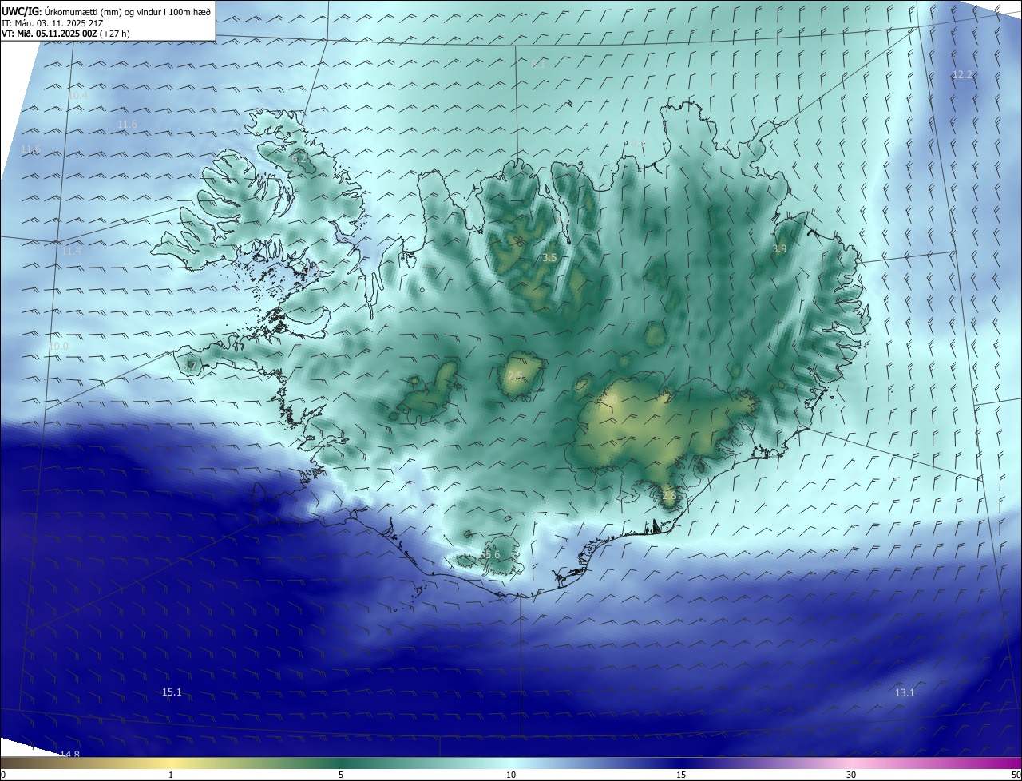Click the colorbar tick label 5
This screenshot has height=781, width=1022.
341,775
